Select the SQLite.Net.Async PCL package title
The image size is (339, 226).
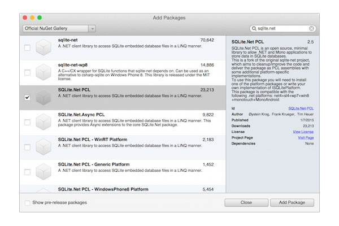[x=81, y=115]
